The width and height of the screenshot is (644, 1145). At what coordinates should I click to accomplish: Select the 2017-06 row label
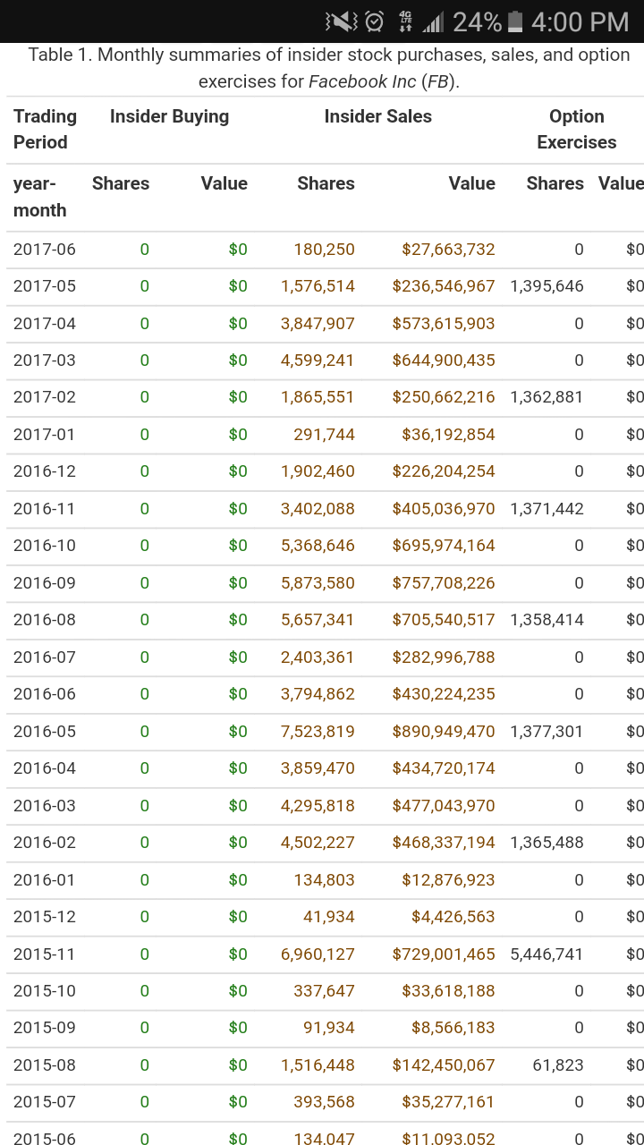pyautogui.click(x=45, y=250)
